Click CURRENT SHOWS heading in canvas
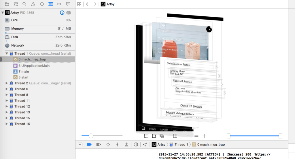 [x=191, y=106]
